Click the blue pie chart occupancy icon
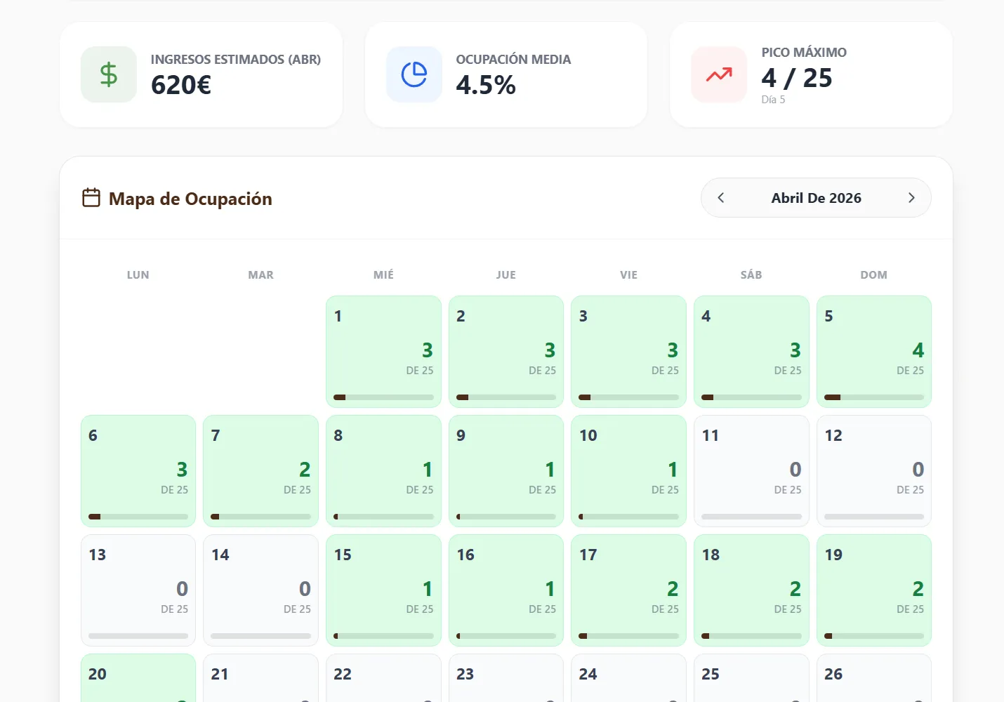Image resolution: width=1004 pixels, height=702 pixels. 414,74
